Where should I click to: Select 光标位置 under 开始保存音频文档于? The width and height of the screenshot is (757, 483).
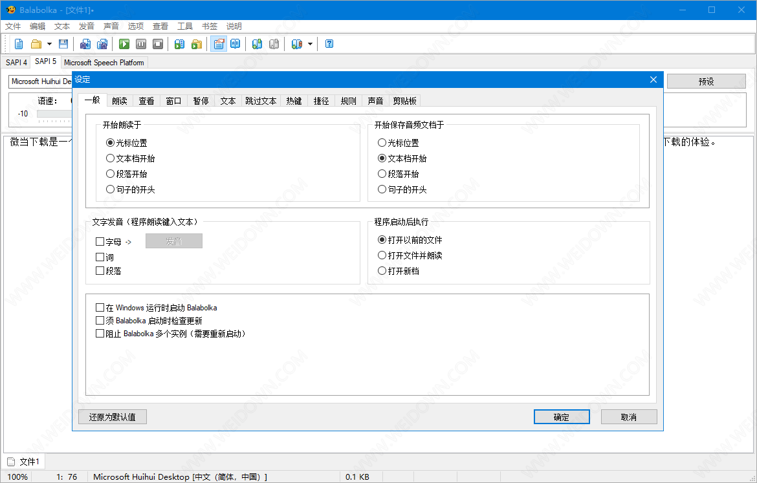point(399,143)
